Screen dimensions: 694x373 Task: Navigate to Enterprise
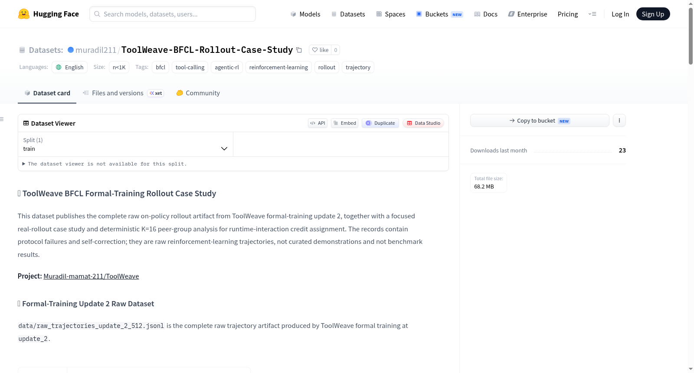527,14
